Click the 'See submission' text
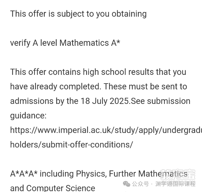 pos(160,101)
